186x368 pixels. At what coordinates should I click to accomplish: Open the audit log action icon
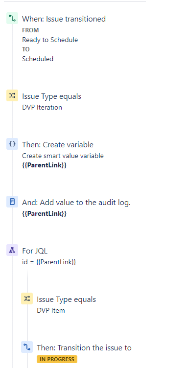(12, 202)
